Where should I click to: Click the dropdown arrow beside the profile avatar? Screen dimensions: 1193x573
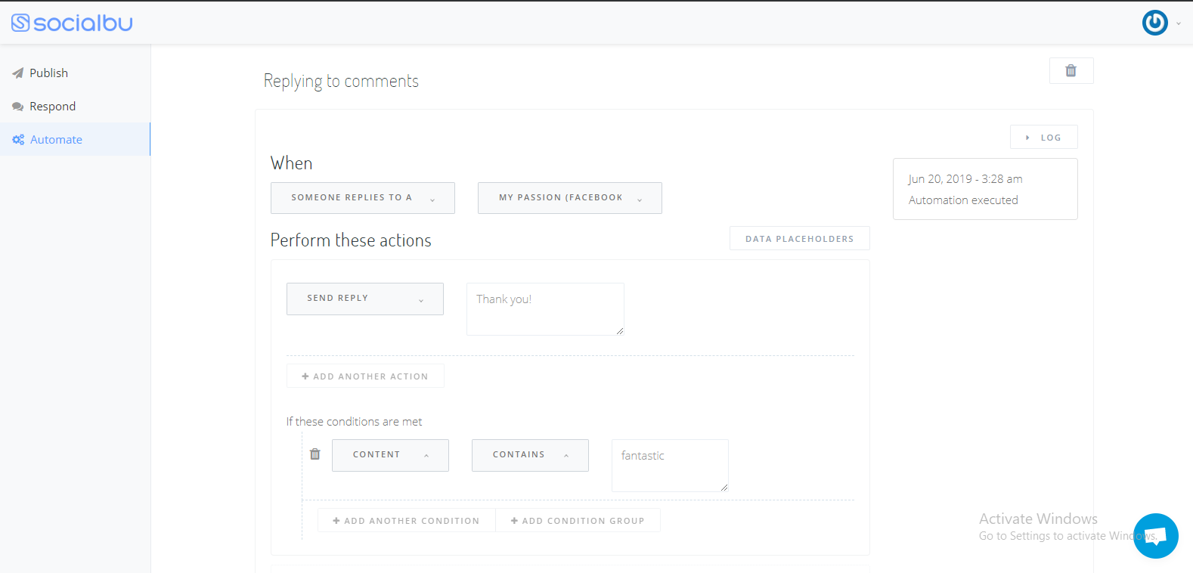coord(1178,23)
